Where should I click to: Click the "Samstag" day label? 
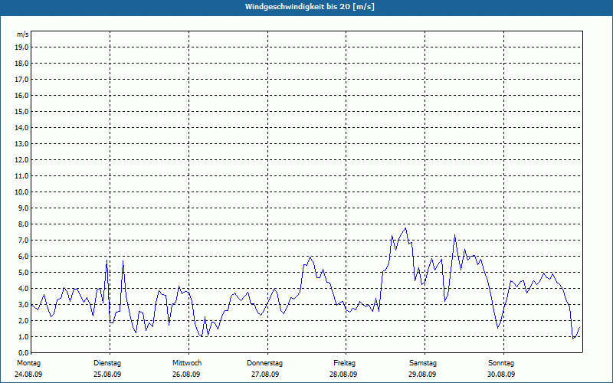[x=423, y=363]
